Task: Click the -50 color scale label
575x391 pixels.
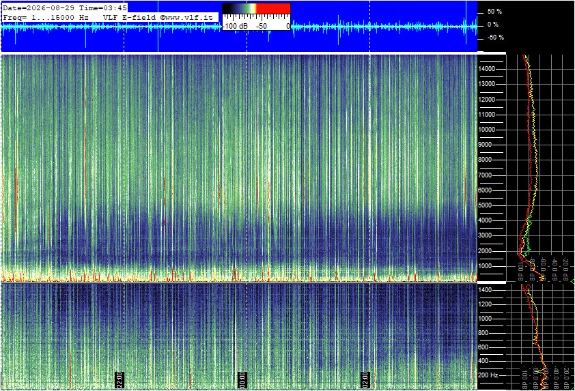Action: [x=262, y=26]
